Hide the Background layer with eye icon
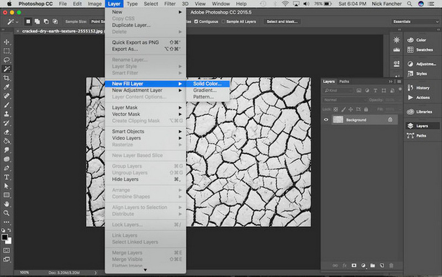442x277 pixels. pyautogui.click(x=326, y=119)
